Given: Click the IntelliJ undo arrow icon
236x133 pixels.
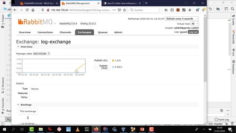Looking at the screenshot, I should (x=210, y=9).
